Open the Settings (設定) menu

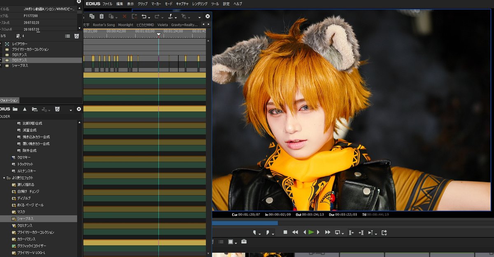[226, 4]
